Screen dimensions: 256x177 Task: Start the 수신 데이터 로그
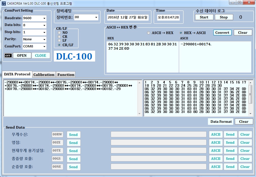(204, 17)
